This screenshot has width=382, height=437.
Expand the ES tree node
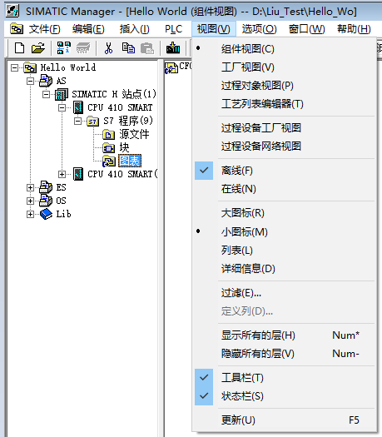(x=30, y=187)
